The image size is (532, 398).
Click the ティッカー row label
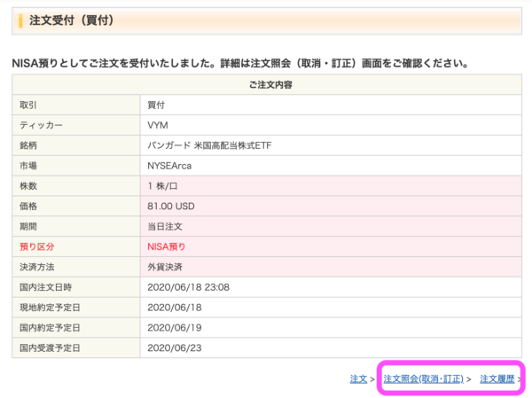pos(41,125)
